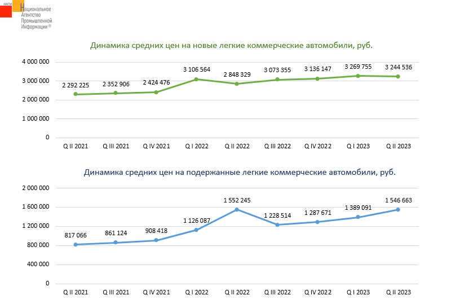Select the green data point labeled 3 269 755

(x=357, y=76)
